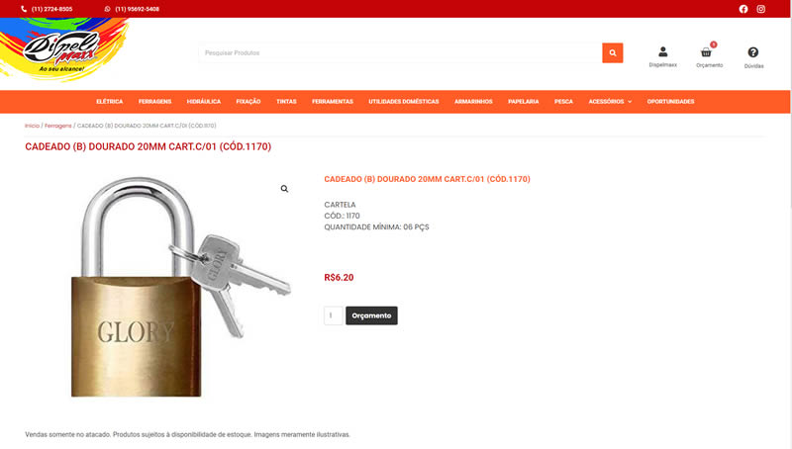This screenshot has width=792, height=449.
Task: Click the black Orçamento button
Action: tap(371, 315)
